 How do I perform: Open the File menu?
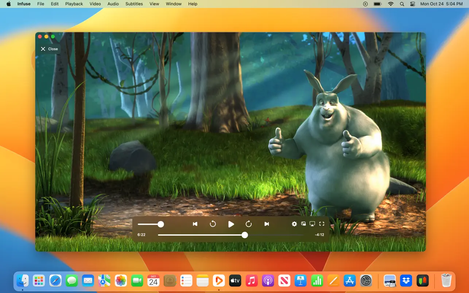41,4
